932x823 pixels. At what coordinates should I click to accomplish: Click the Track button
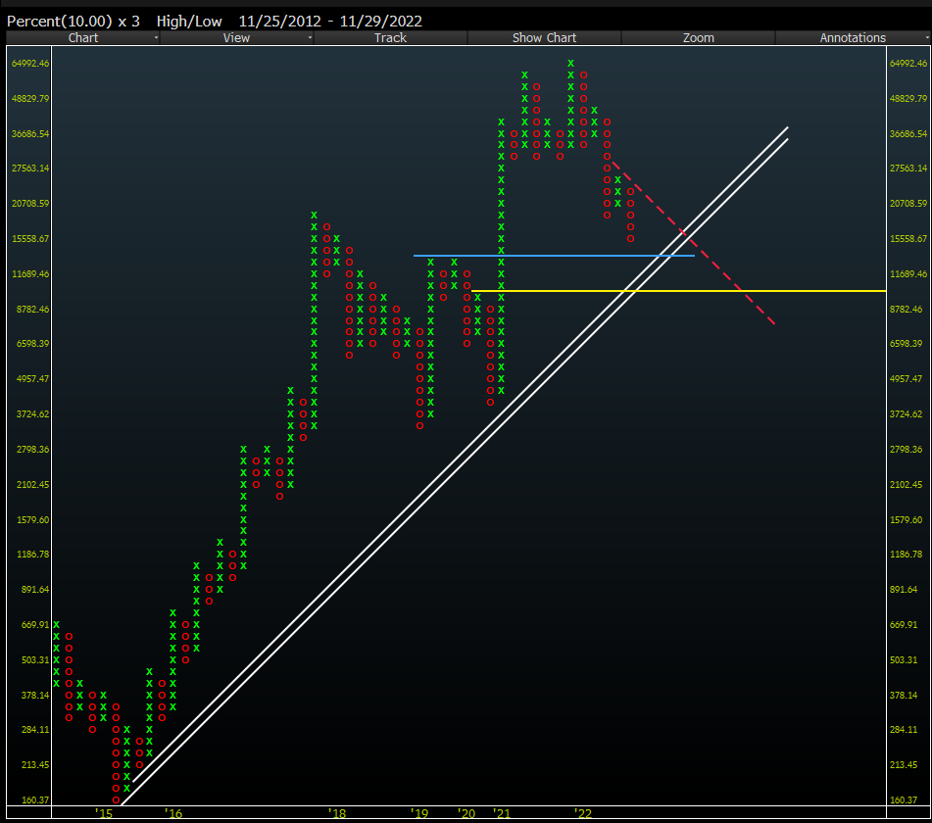390,37
